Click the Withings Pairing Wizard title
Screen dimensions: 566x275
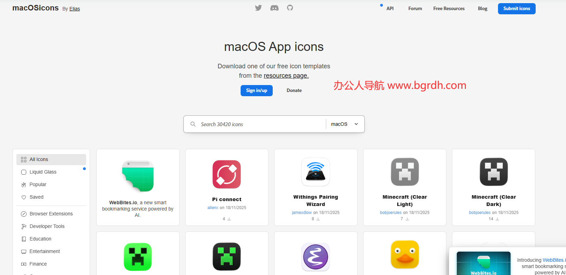[316, 201]
